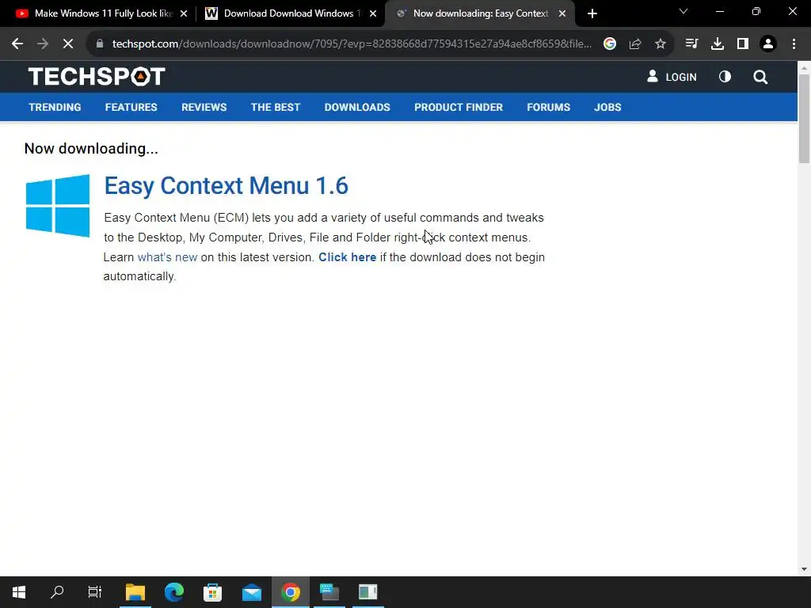The width and height of the screenshot is (811, 608).
Task: Open THE BEST menu
Action: [276, 107]
